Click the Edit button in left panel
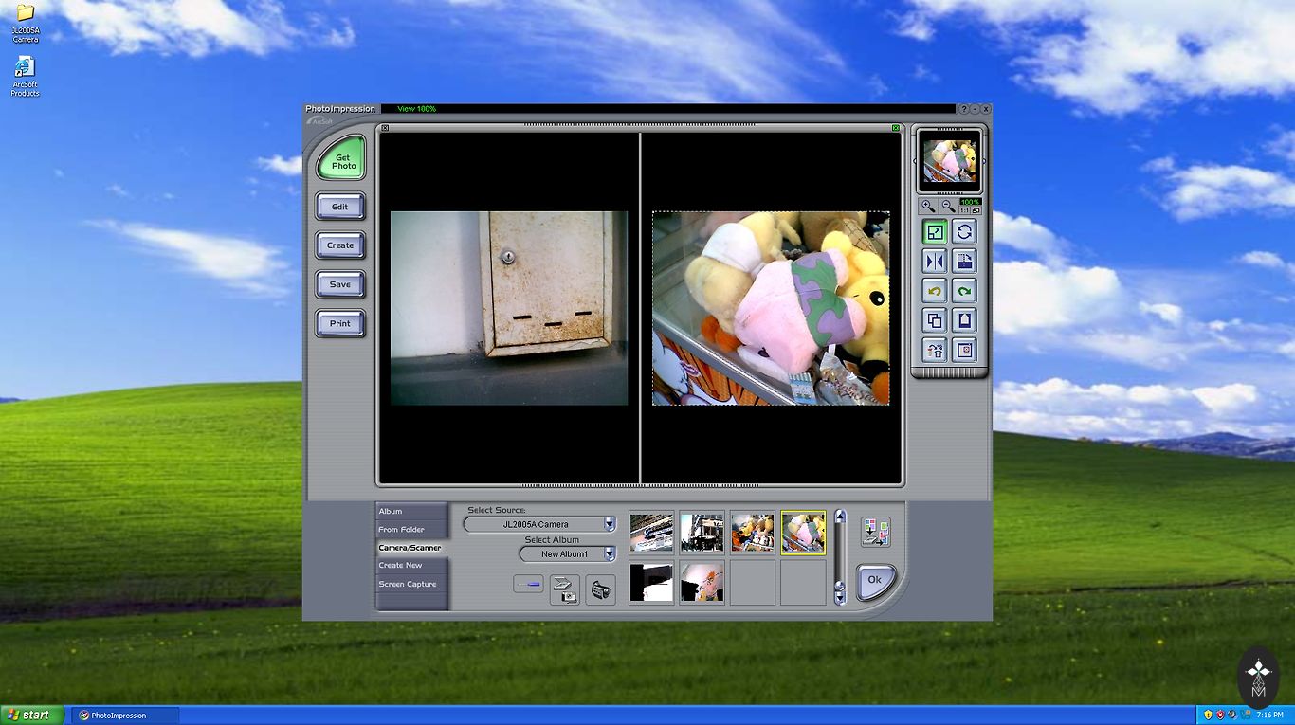1295x725 pixels. pyautogui.click(x=340, y=207)
